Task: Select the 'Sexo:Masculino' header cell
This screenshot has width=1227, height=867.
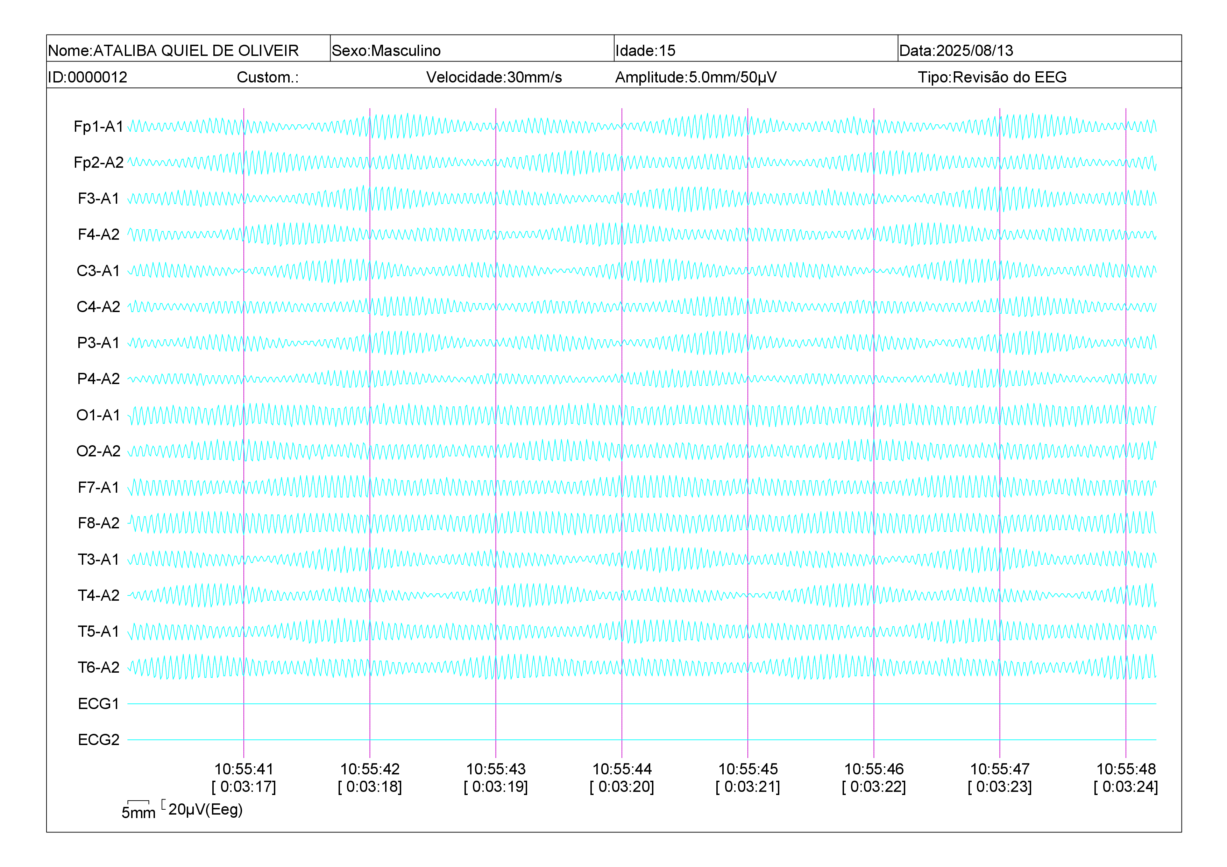Action: (472, 49)
